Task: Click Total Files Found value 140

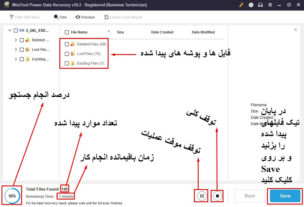Action: coord(64,189)
